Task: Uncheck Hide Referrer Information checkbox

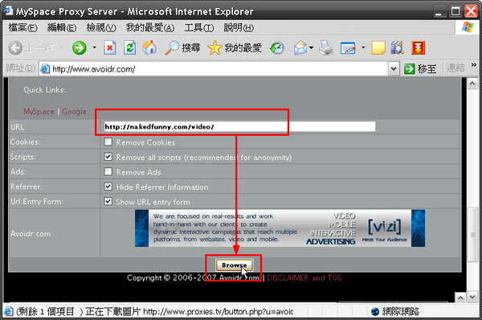Action: pos(108,187)
